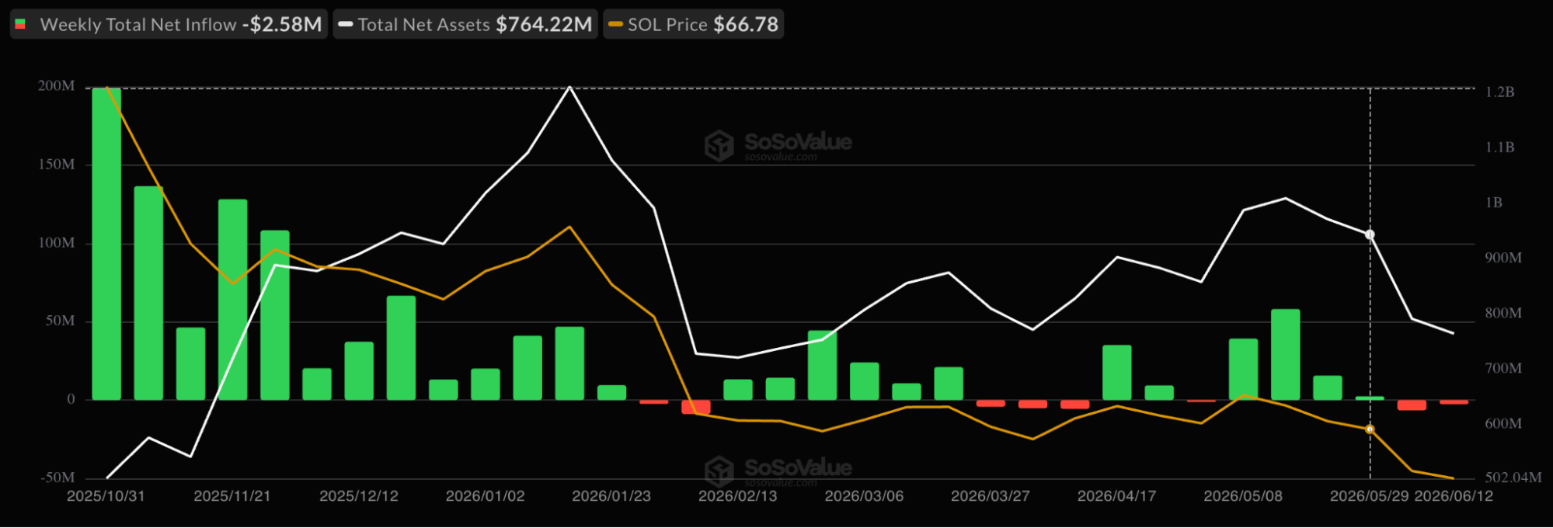The image size is (1553, 528).
Task: Click the 2026/06/12 date label
Action: point(1454,496)
